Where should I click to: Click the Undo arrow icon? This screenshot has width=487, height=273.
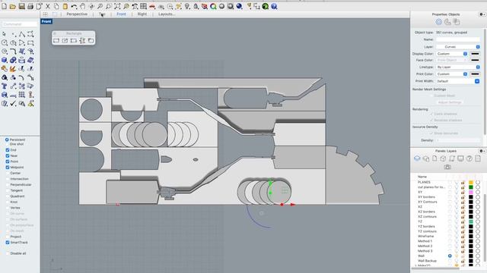pyautogui.click(x=74, y=6)
